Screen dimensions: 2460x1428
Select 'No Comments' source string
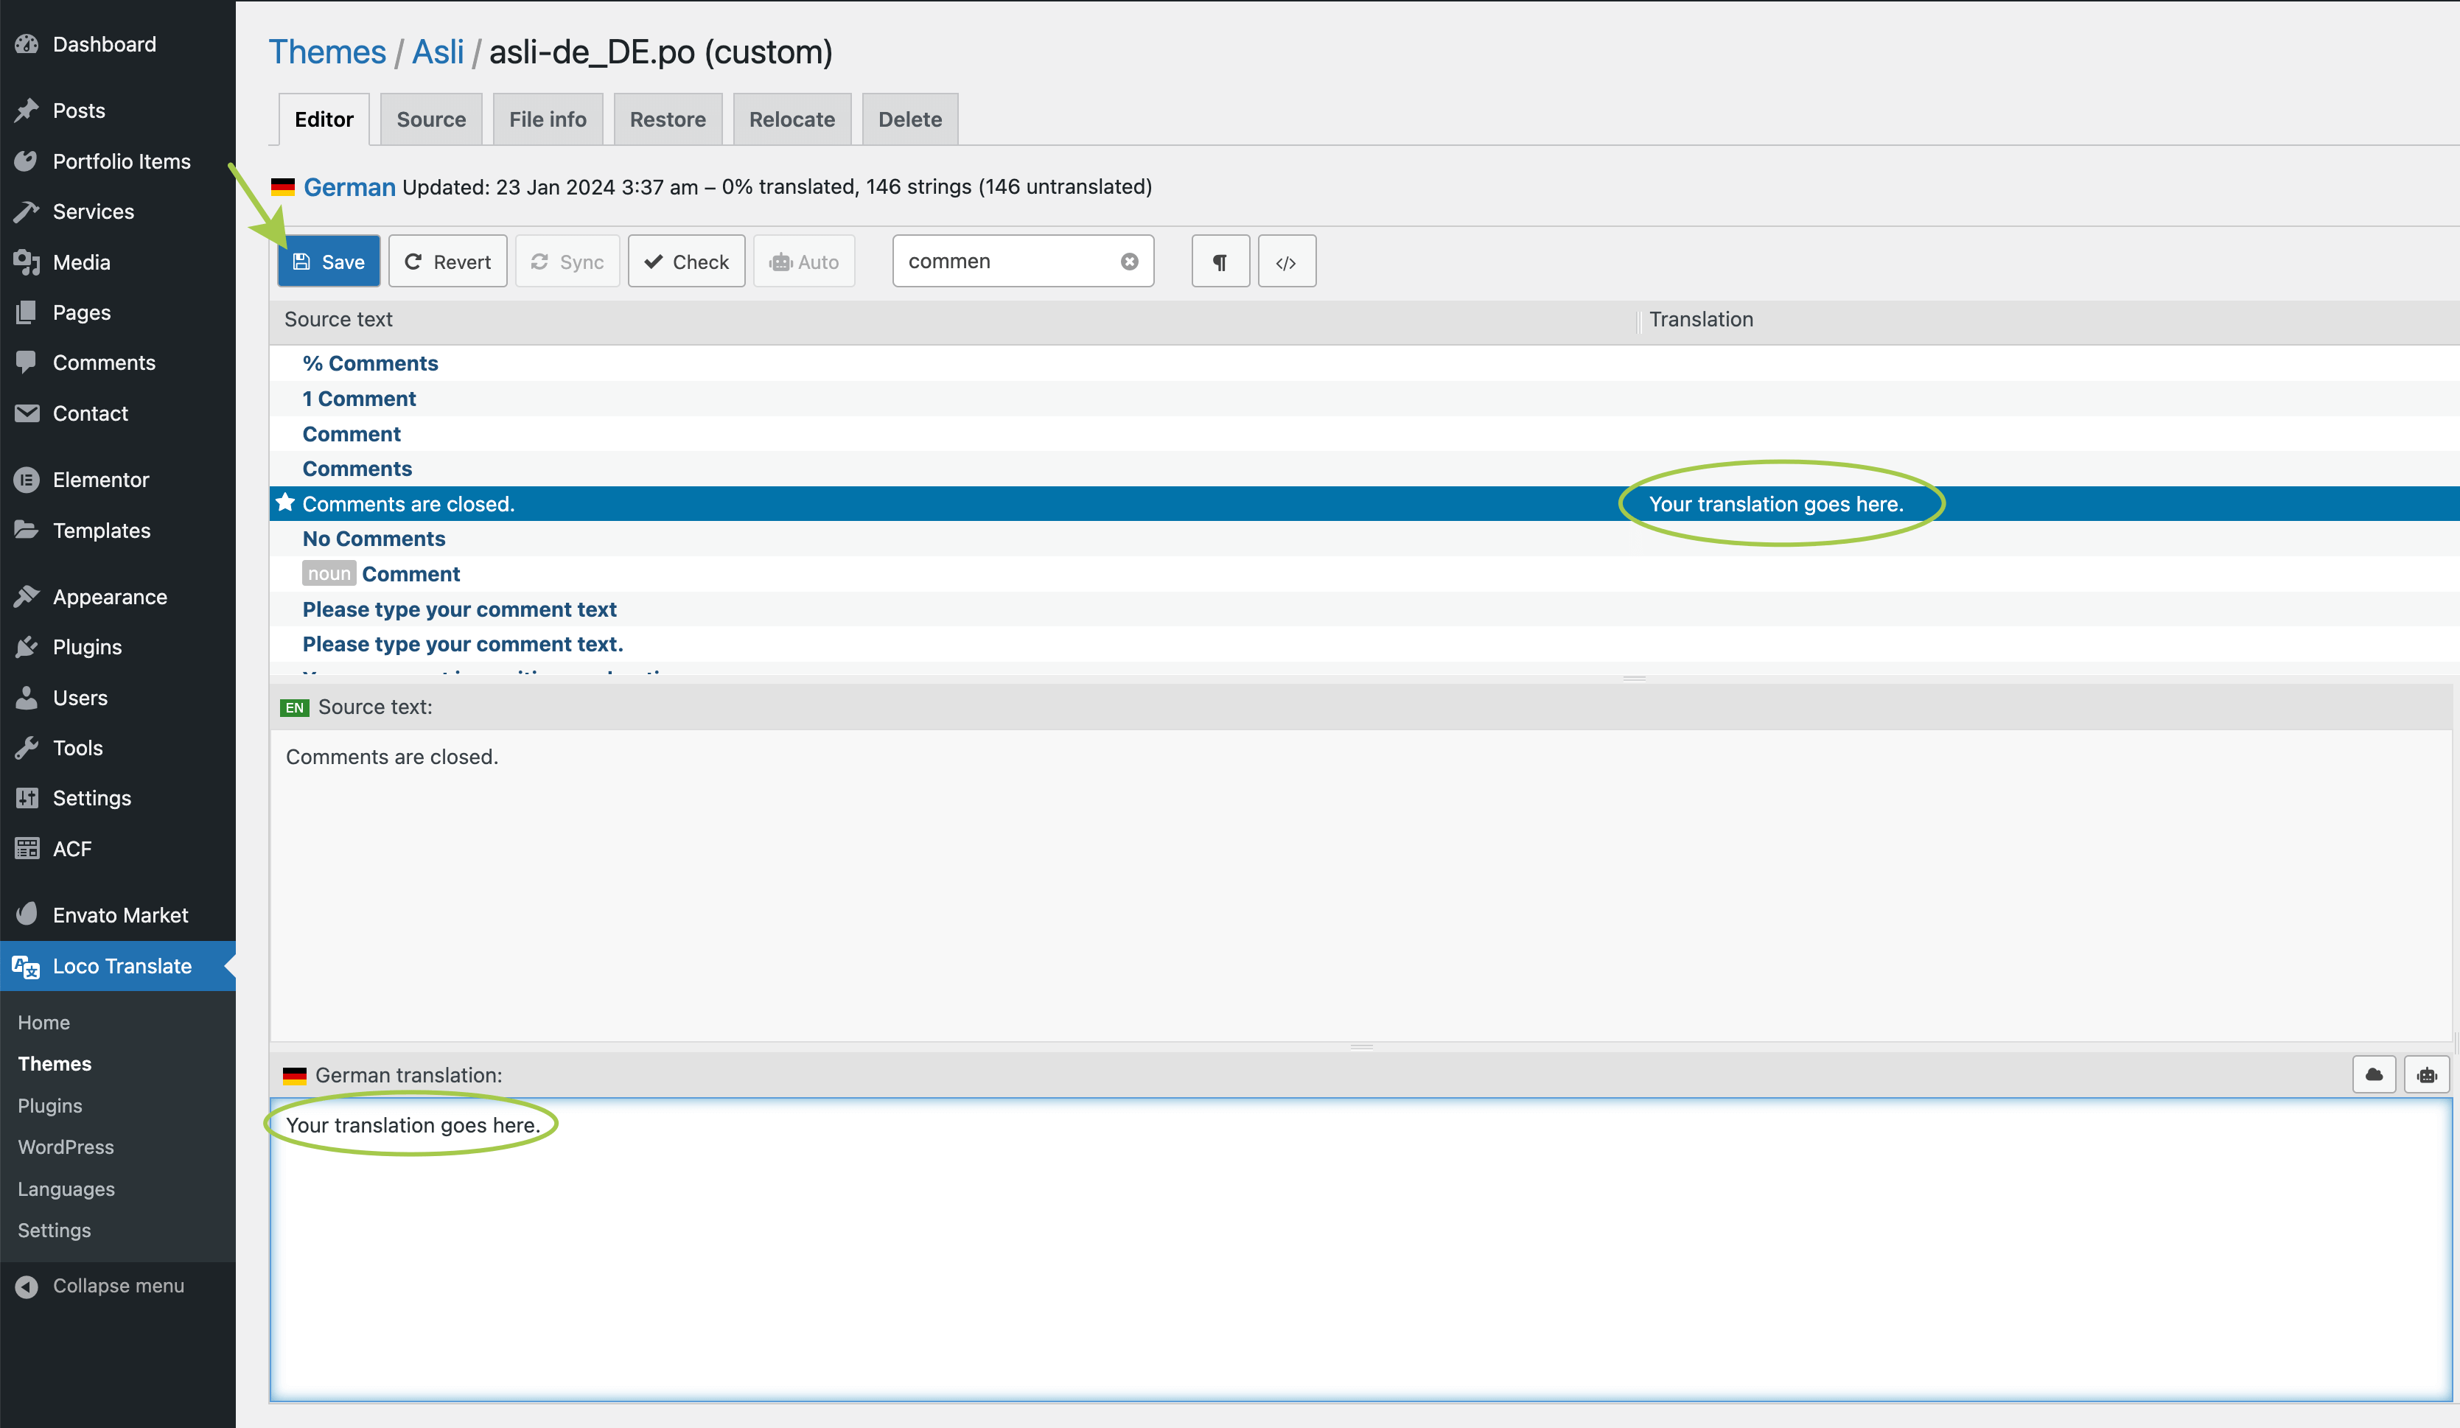pos(373,539)
